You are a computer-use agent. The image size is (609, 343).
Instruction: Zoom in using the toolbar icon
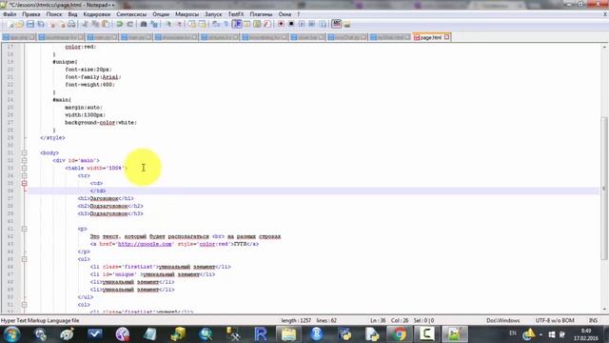(x=168, y=24)
